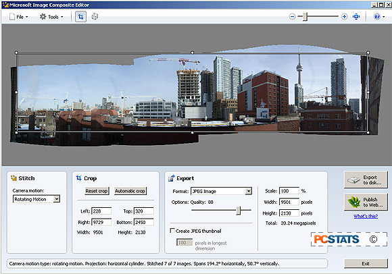
Task: Select the crop tool in toolbar
Action: [x=80, y=17]
